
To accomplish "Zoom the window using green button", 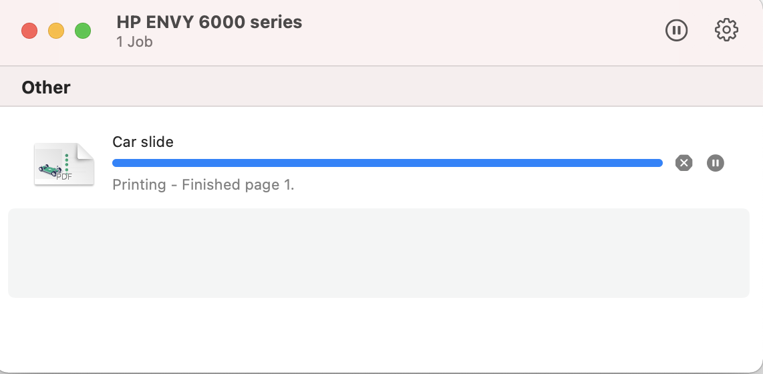I will pos(83,31).
